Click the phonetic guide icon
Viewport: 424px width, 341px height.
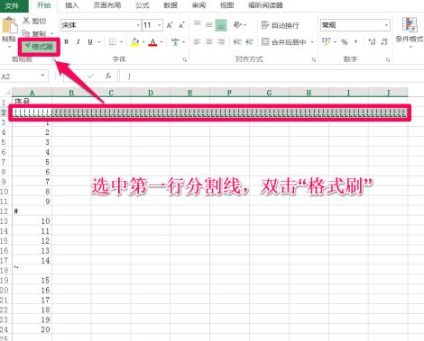(176, 42)
